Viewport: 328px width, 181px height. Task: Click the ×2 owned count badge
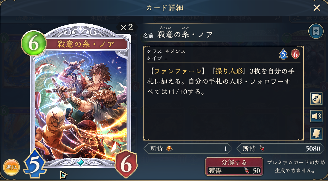[x=127, y=27]
